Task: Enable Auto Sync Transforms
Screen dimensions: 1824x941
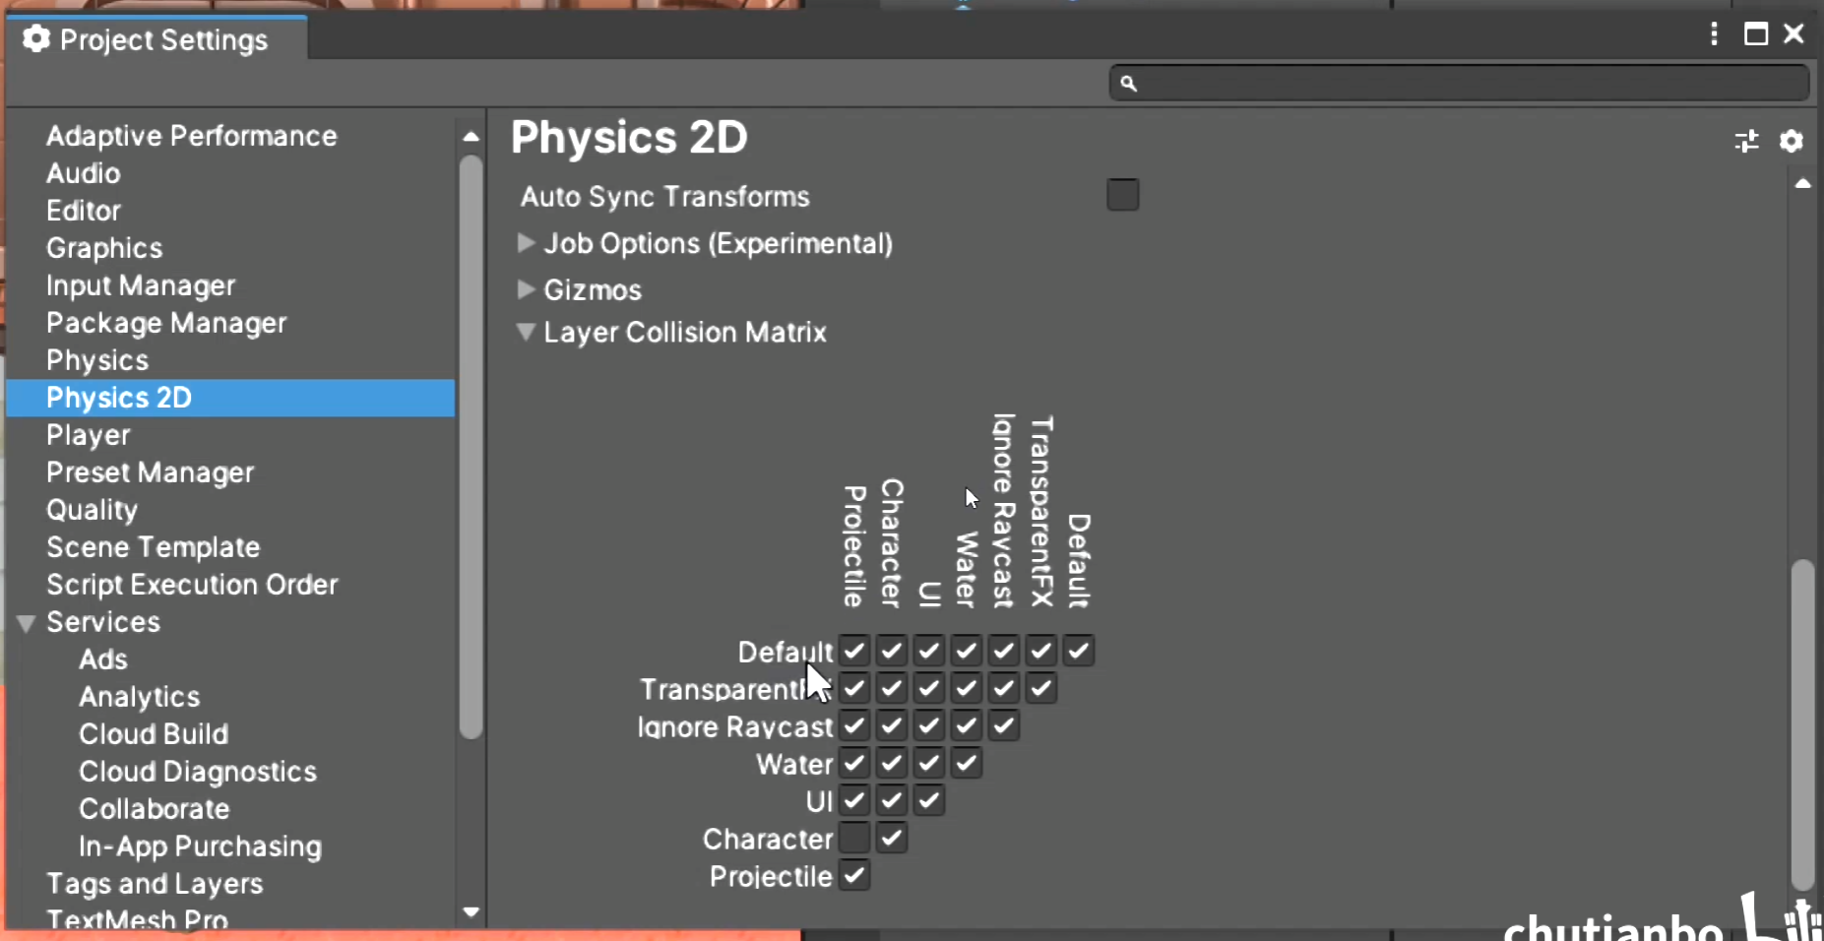Action: (x=1122, y=195)
